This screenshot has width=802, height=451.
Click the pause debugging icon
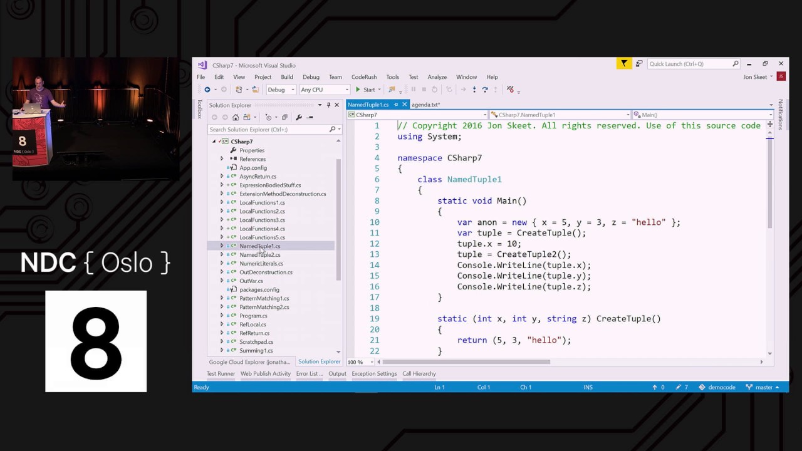tap(414, 90)
